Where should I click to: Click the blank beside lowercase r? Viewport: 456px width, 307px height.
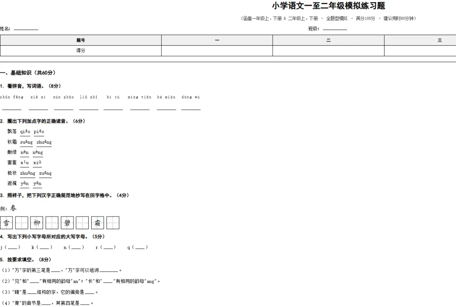tap(108, 248)
